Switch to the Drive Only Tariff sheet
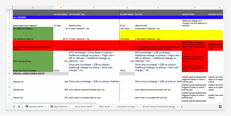Viewport: 231px width, 116px height. [83, 107]
